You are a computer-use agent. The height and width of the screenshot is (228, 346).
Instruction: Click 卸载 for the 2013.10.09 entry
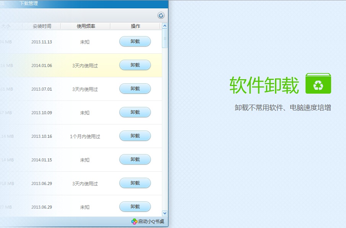135,112
